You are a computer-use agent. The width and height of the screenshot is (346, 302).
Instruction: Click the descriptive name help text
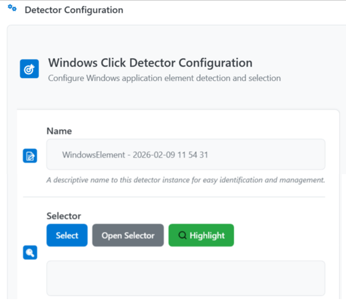[186, 180]
